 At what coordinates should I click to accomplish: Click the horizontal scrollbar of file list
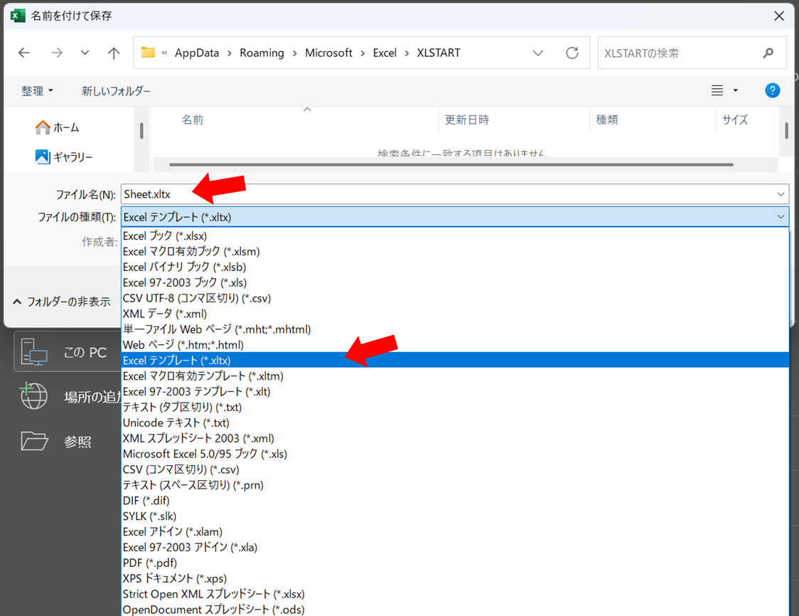pos(451,165)
